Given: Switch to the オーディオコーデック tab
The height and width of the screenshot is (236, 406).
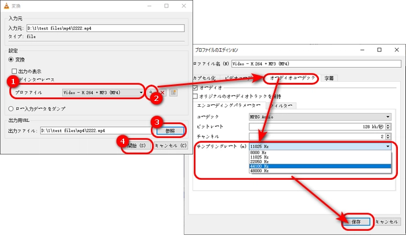Looking at the screenshot, I should [290, 78].
